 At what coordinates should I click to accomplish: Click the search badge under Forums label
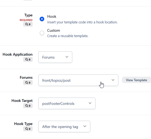tap(28, 83)
